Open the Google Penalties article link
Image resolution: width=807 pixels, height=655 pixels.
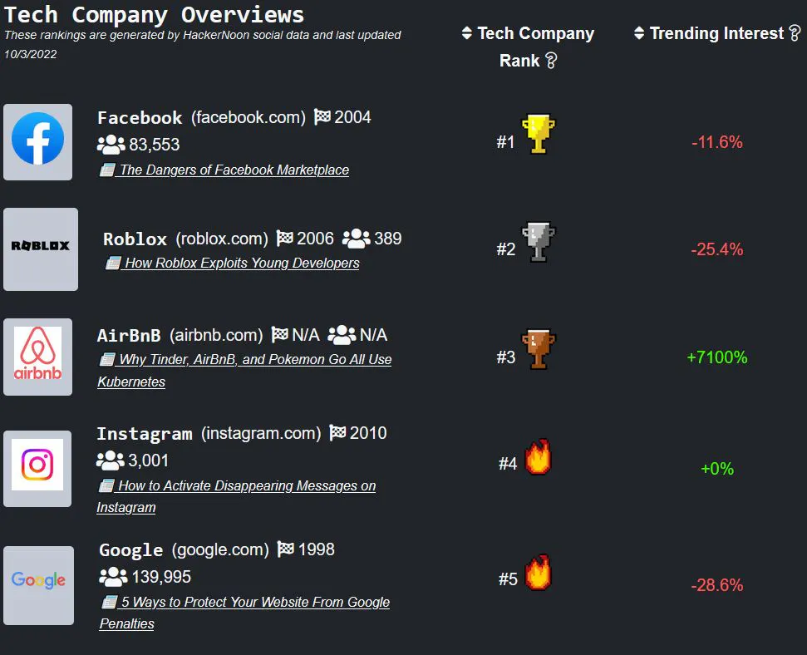(x=254, y=602)
